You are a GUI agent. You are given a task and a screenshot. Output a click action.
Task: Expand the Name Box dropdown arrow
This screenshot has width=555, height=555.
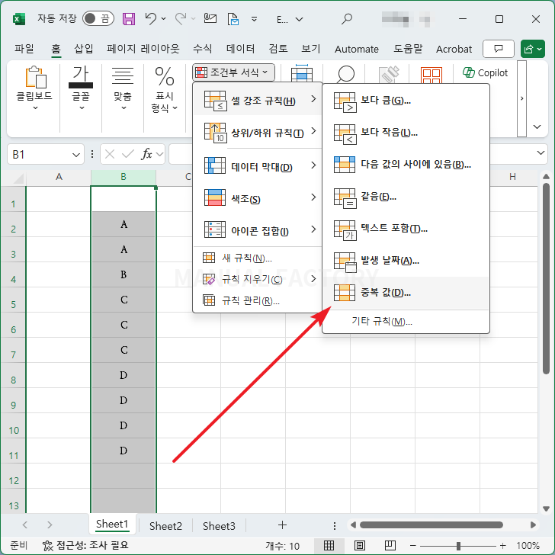(x=75, y=155)
